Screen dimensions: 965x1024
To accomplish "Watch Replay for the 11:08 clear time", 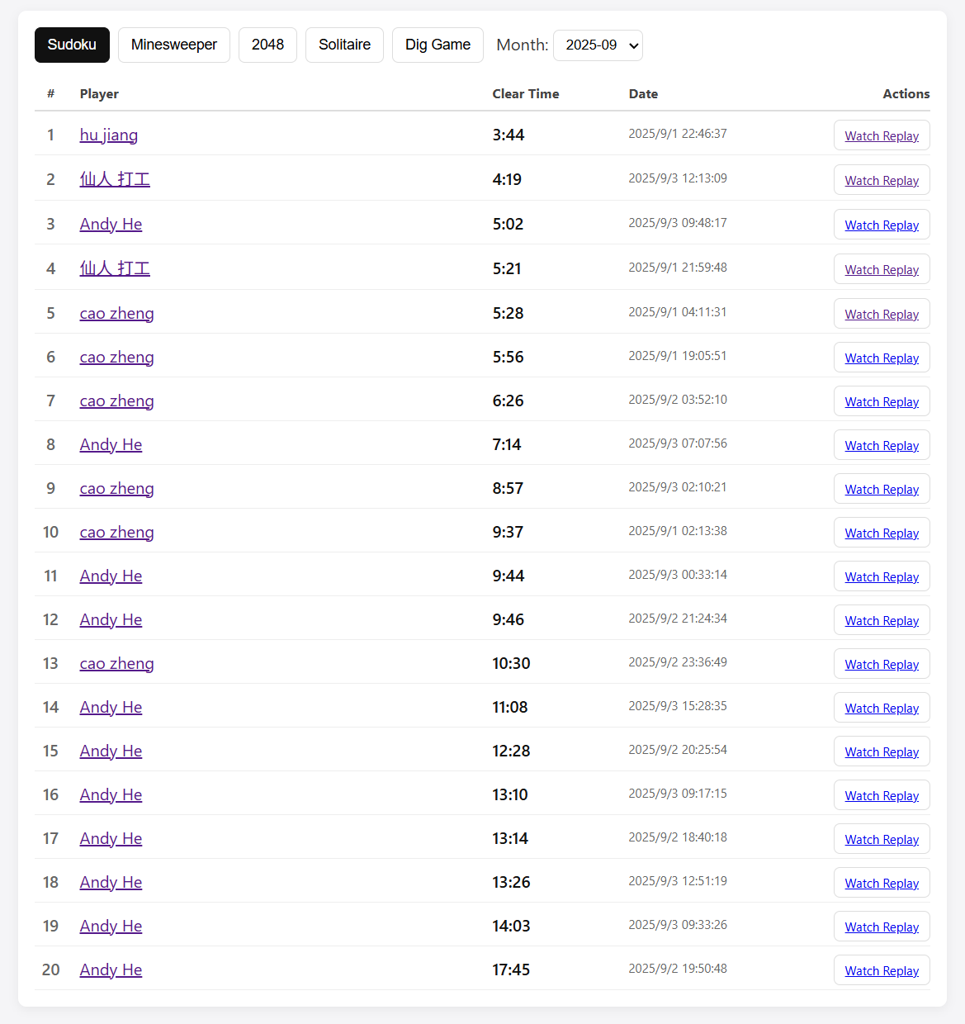I will [x=882, y=708].
